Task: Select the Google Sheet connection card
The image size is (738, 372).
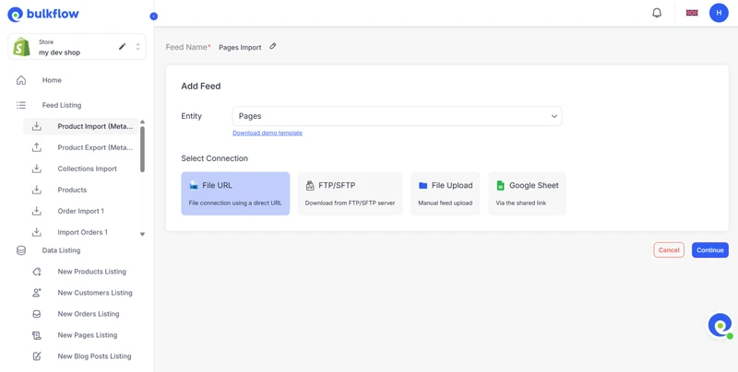Action: pos(527,193)
